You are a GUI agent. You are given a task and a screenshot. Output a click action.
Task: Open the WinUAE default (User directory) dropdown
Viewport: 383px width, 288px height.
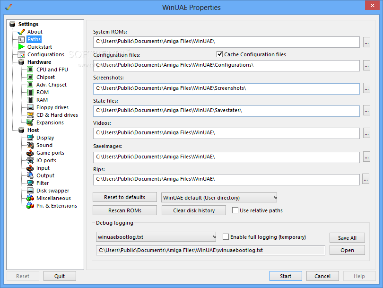(219, 197)
